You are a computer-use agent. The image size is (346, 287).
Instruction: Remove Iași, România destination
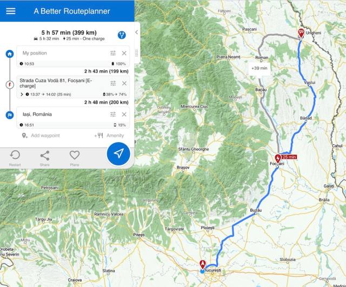tap(124, 114)
